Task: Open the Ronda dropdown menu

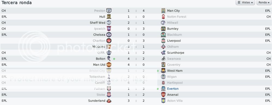Action: pyautogui.click(x=264, y=3)
